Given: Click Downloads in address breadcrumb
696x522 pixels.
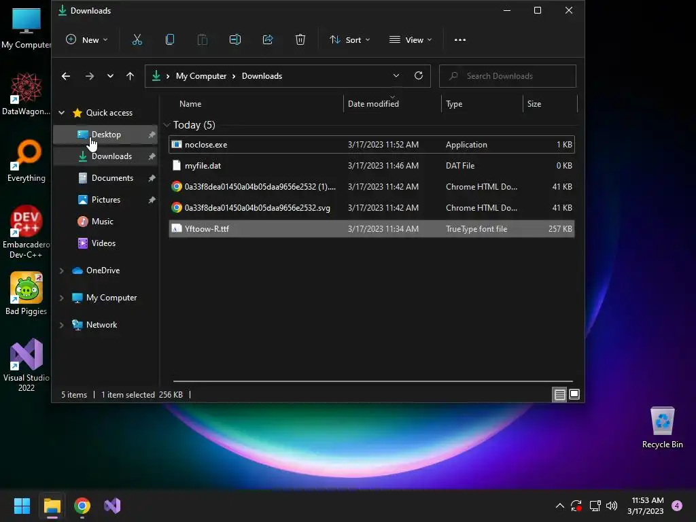Looking at the screenshot, I should 262,76.
